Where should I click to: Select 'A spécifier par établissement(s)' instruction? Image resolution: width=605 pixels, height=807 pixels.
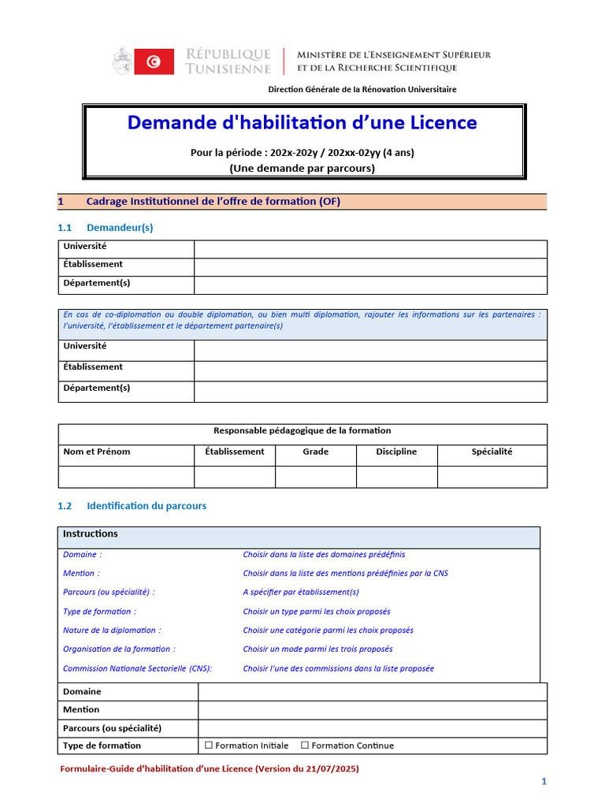tap(301, 592)
